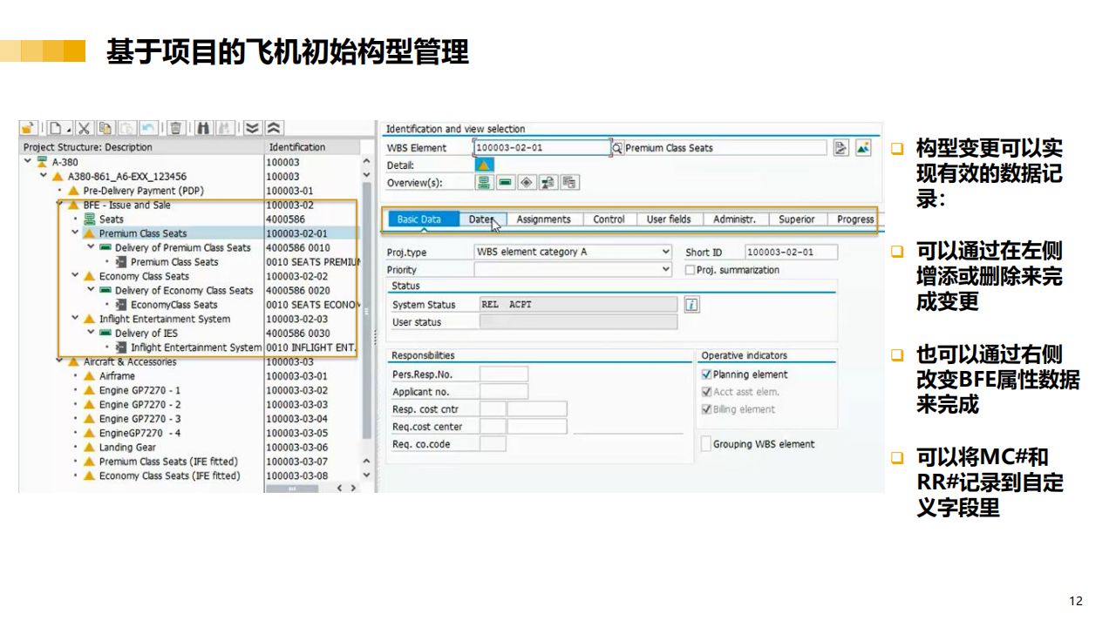1116x627 pixels.
Task: Click the Copy icon in tree toolbar
Action: click(x=105, y=128)
